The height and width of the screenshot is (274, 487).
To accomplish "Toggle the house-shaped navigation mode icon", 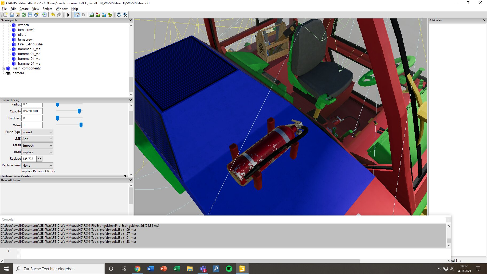I will tap(77, 15).
